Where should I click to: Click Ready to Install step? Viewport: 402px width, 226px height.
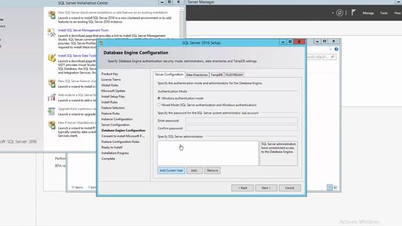pos(112,148)
